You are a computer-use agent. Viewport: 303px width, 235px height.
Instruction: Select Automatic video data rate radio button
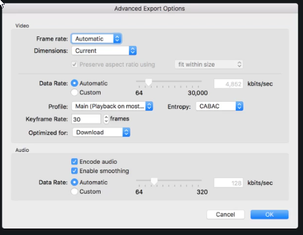[74, 83]
